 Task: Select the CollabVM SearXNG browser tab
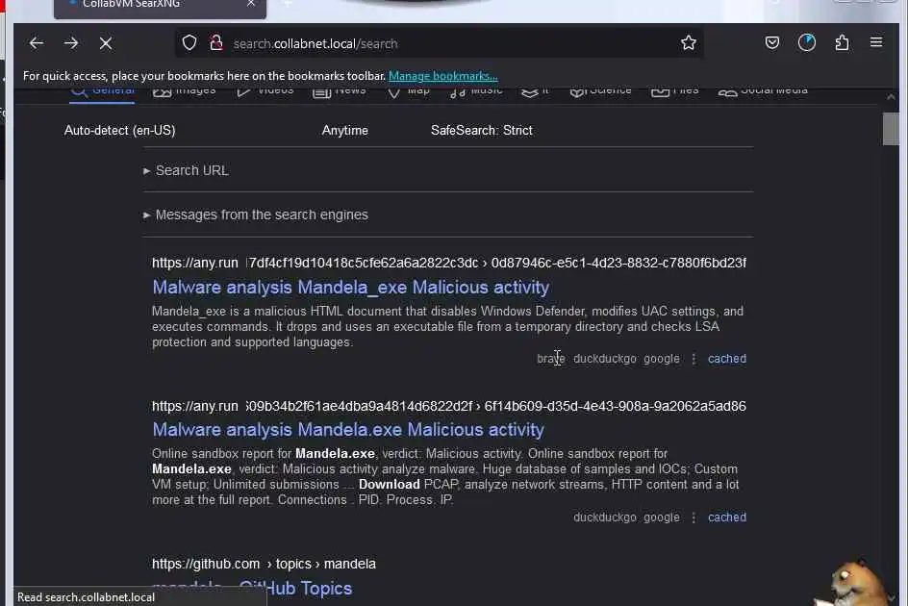coord(160,6)
